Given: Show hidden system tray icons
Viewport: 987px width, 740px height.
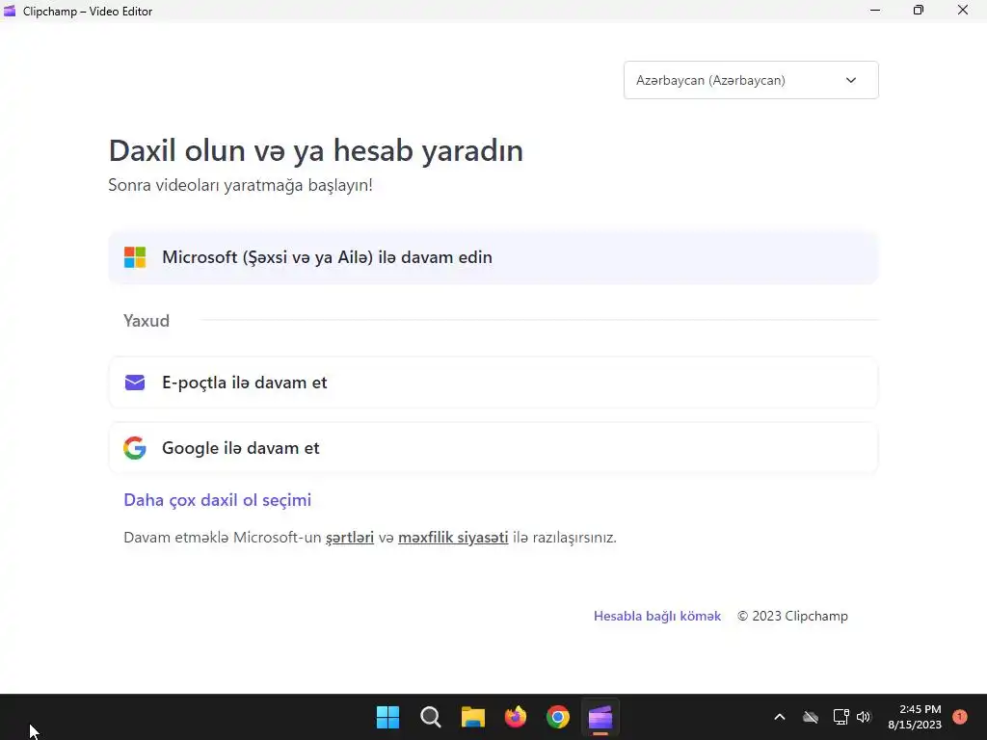Looking at the screenshot, I should pos(779,717).
